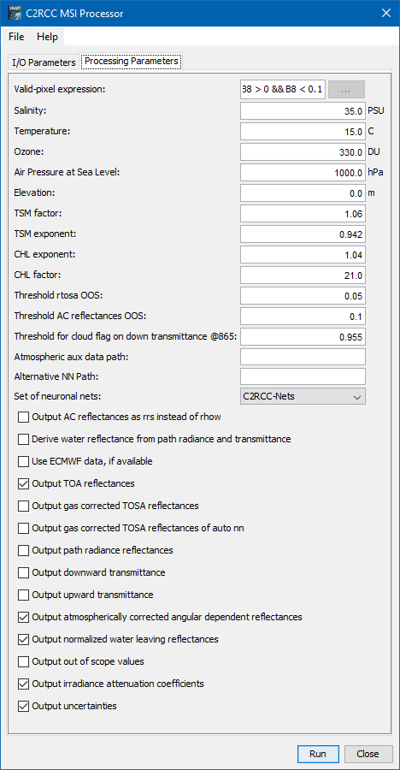Image resolution: width=400 pixels, height=770 pixels.
Task: Click the DU unit label
Action: (374, 151)
